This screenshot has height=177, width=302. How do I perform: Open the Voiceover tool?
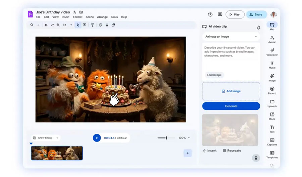(x=272, y=52)
